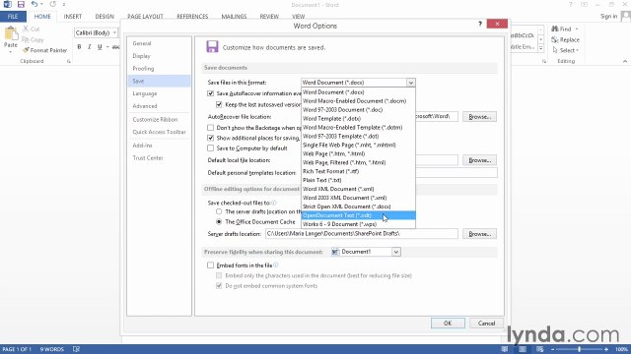Screen dimensions: 631x354
Task: Click the Redo icon in title bar
Action: coord(52,4)
